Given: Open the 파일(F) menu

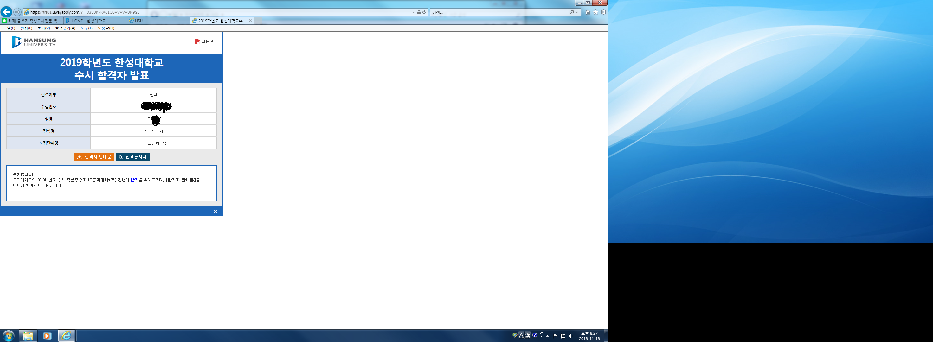Looking at the screenshot, I should [9, 28].
